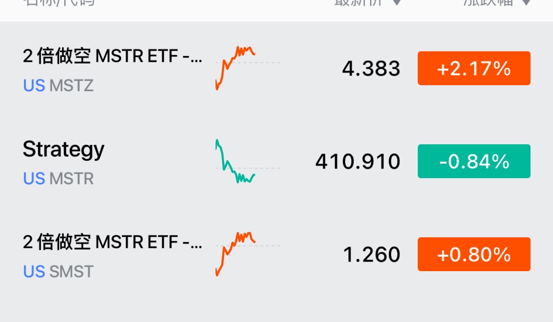Sort list by 名称/代码 column header
The image size is (553, 322).
59,2
